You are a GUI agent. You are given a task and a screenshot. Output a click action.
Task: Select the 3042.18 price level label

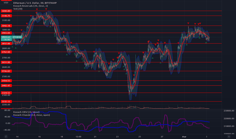[x=6, y=26]
